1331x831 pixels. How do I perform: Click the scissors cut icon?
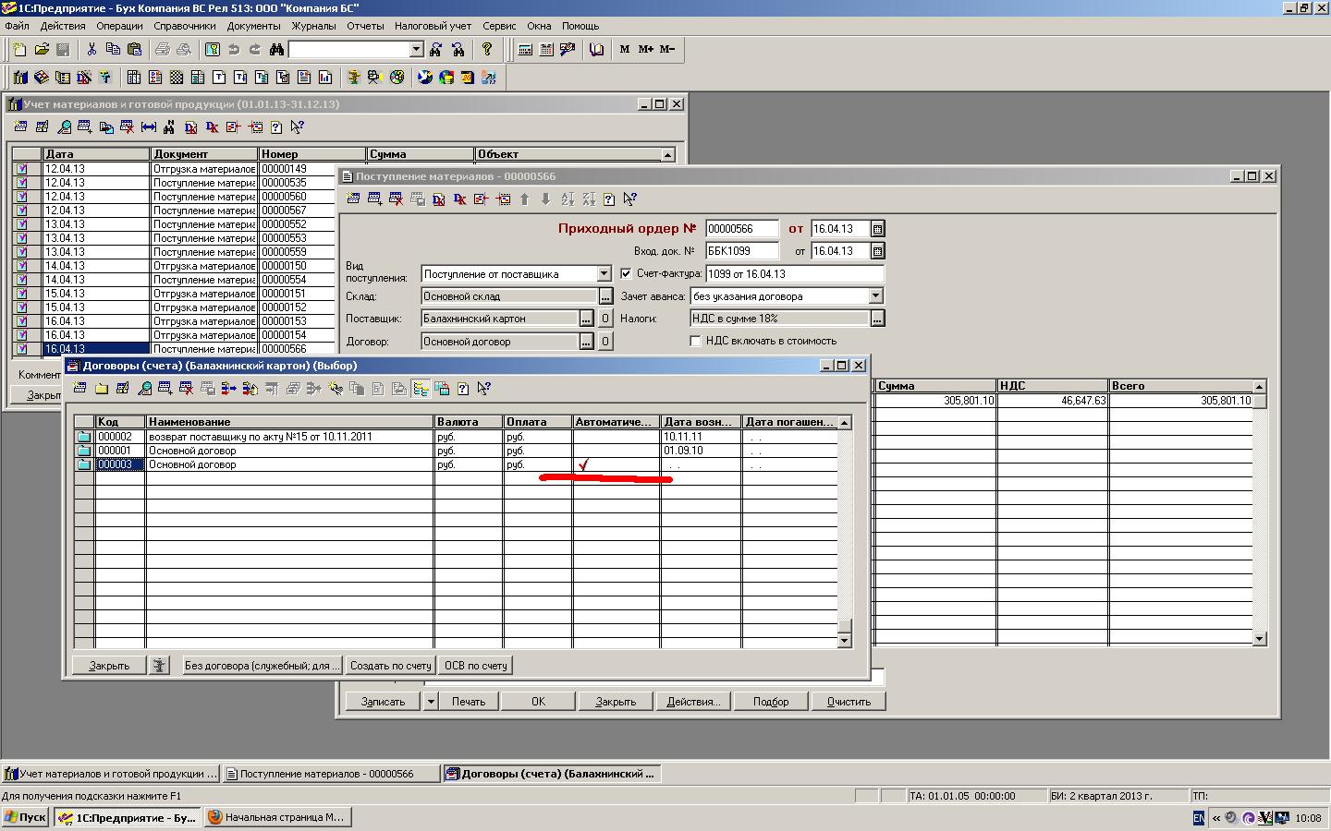pos(92,49)
